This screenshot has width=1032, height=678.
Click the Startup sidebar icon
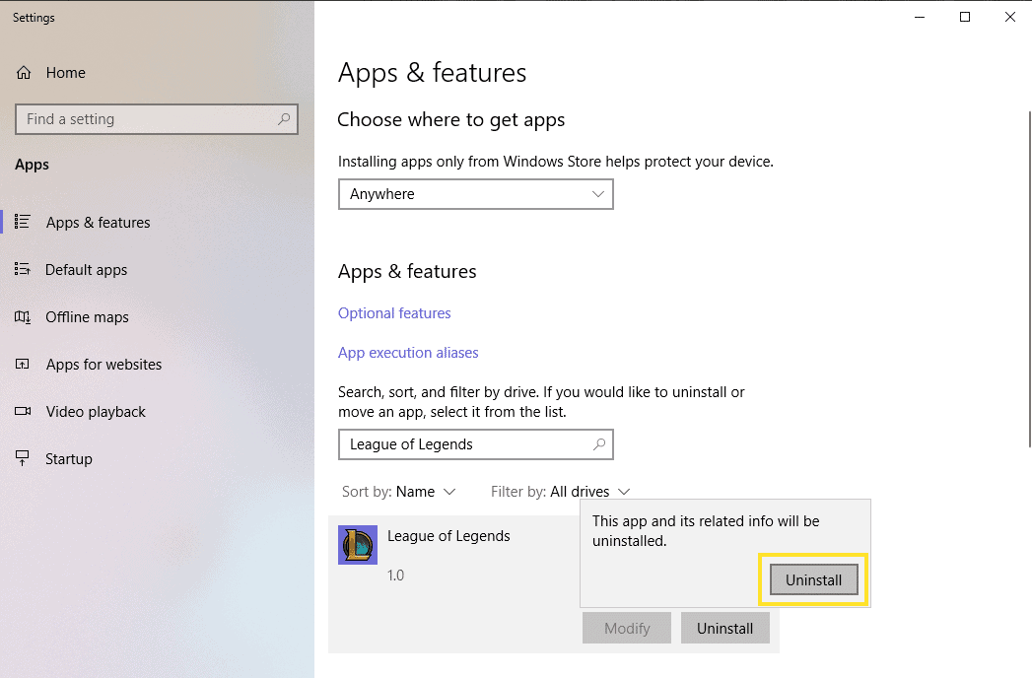[x=23, y=458]
